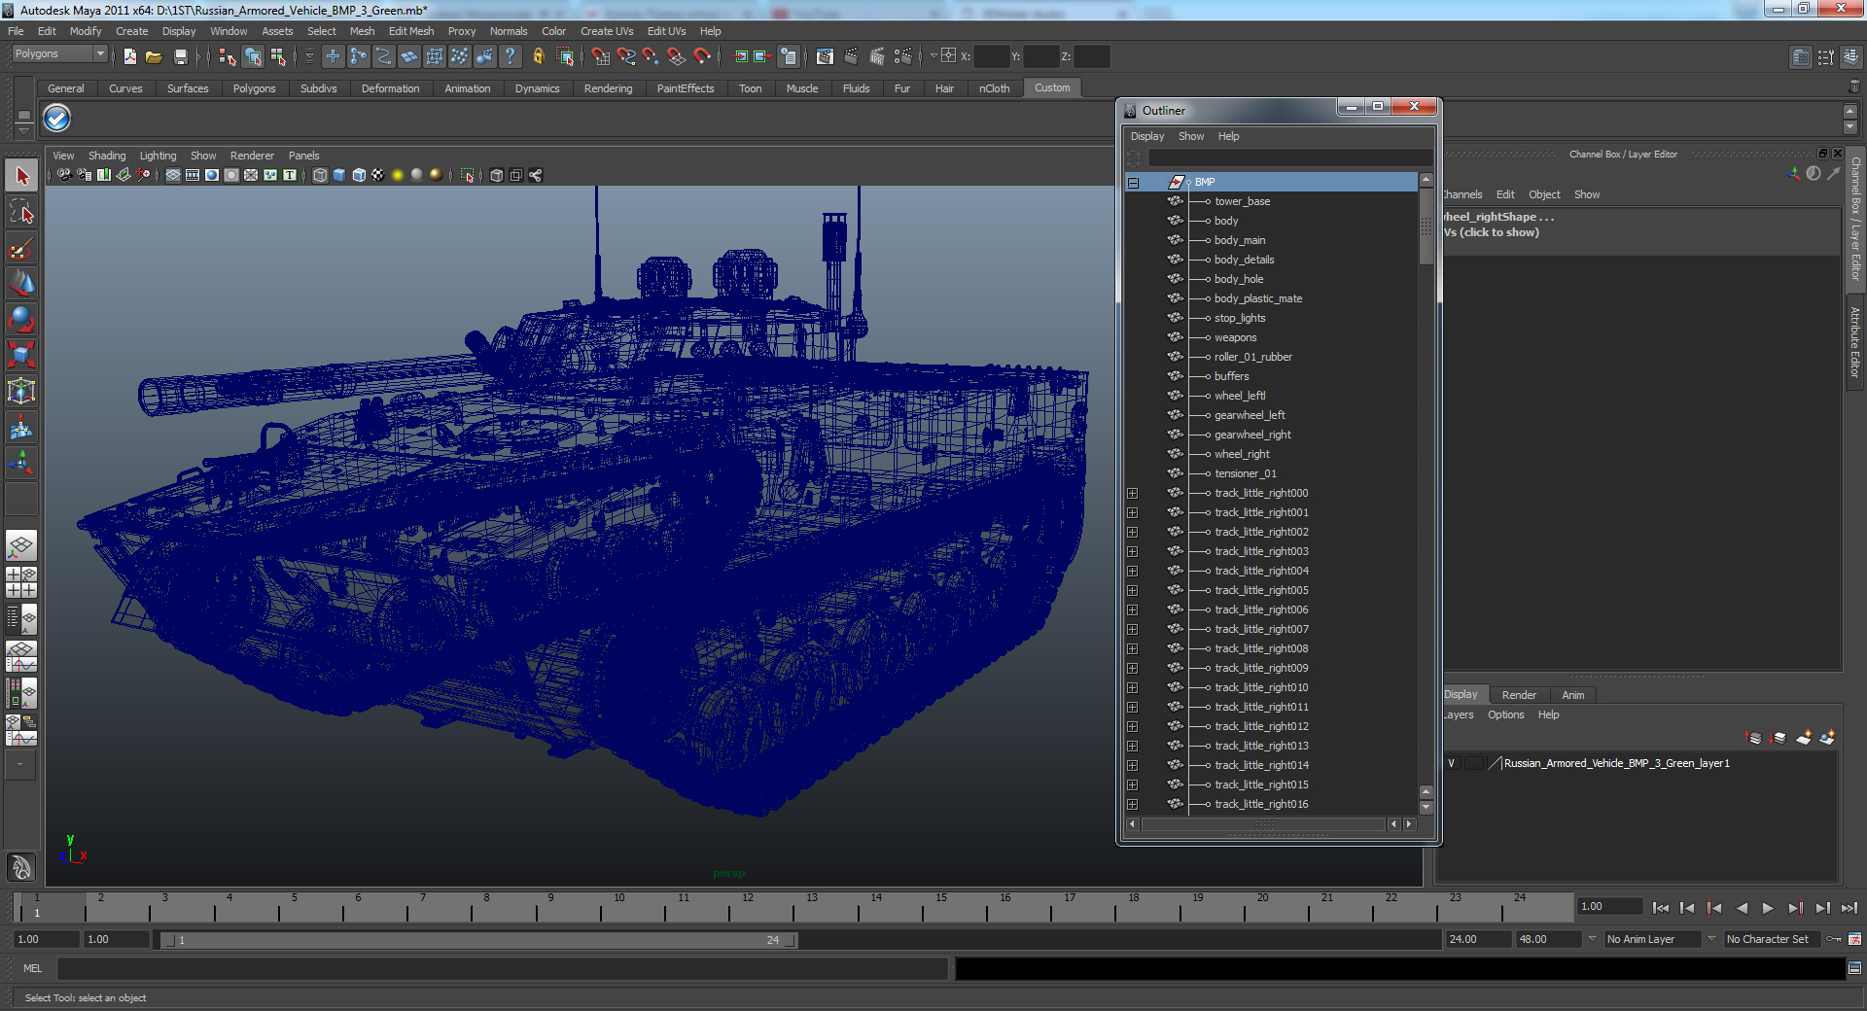The height and width of the screenshot is (1011, 1867).
Task: Click the Move layer up icon in Layer Editor
Action: click(x=1754, y=738)
